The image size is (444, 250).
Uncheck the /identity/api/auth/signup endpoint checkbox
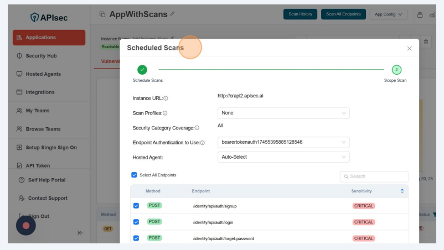point(136,206)
